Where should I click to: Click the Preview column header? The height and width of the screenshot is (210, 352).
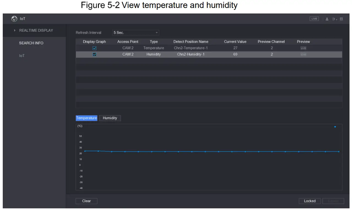pyautogui.click(x=303, y=42)
